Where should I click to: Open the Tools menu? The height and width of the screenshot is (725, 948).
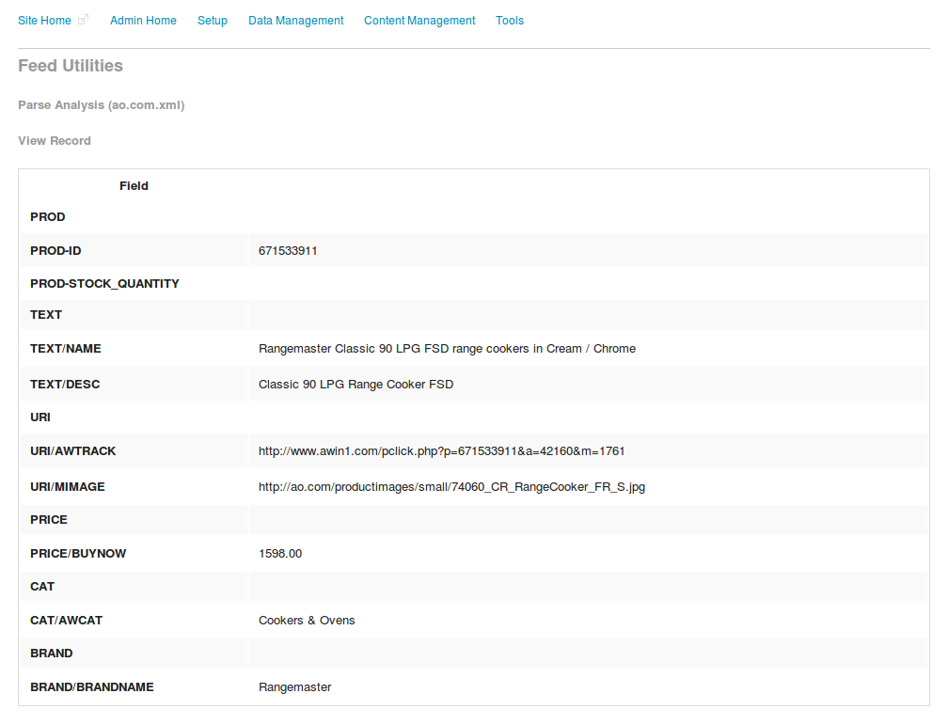point(510,21)
